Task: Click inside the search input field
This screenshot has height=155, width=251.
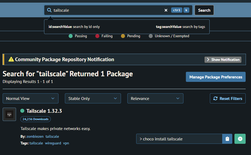Action: coord(107,10)
